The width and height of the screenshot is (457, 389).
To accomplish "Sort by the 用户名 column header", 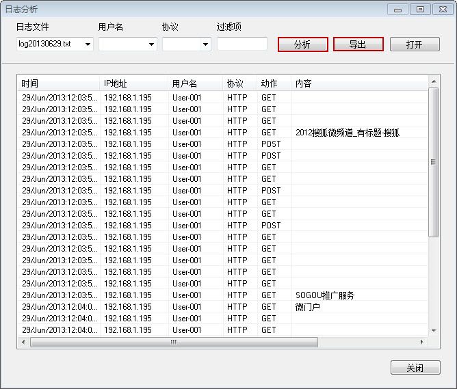I will click(195, 83).
